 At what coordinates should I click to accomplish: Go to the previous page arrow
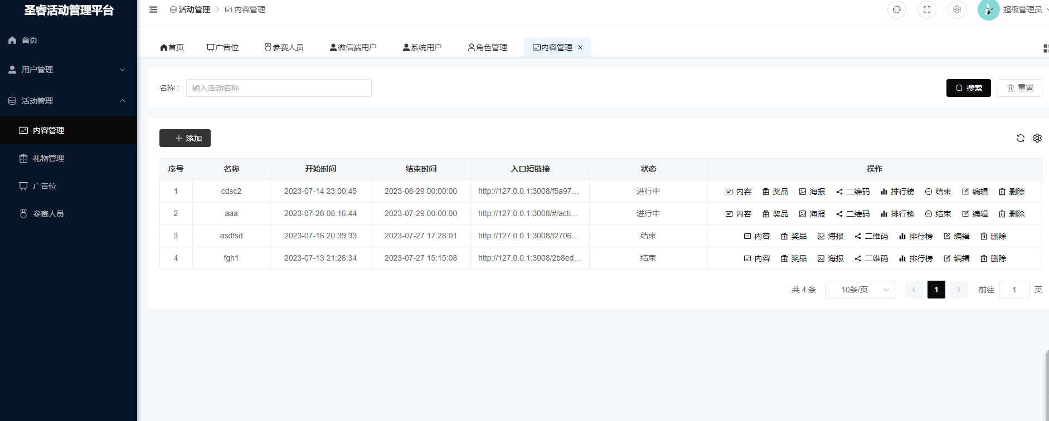coord(914,290)
